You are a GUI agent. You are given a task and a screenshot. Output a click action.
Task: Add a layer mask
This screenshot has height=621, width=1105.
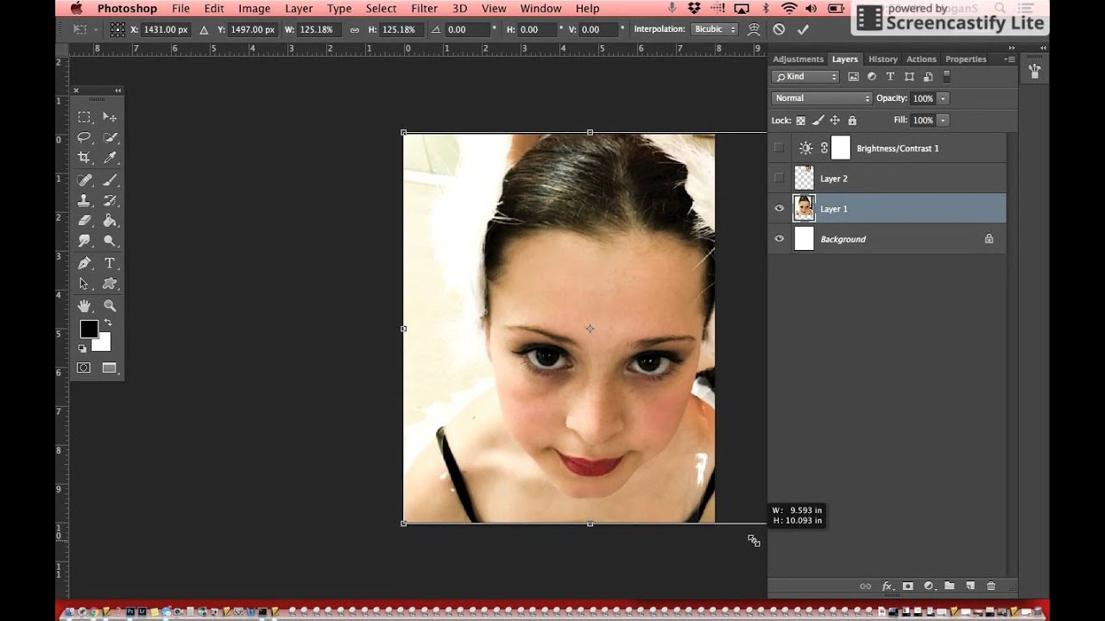pos(907,586)
